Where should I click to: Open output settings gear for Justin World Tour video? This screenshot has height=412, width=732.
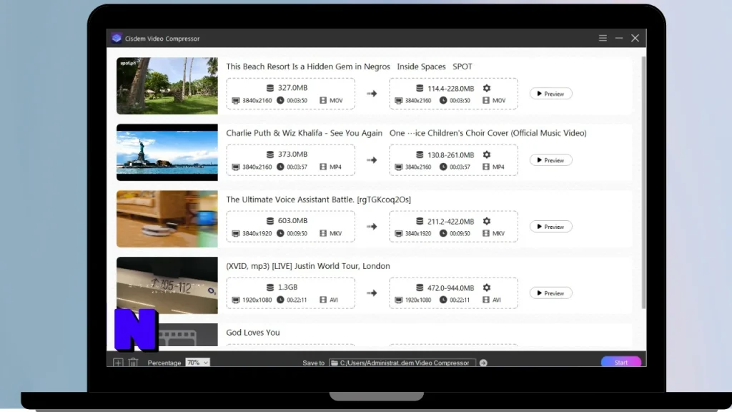(x=486, y=288)
